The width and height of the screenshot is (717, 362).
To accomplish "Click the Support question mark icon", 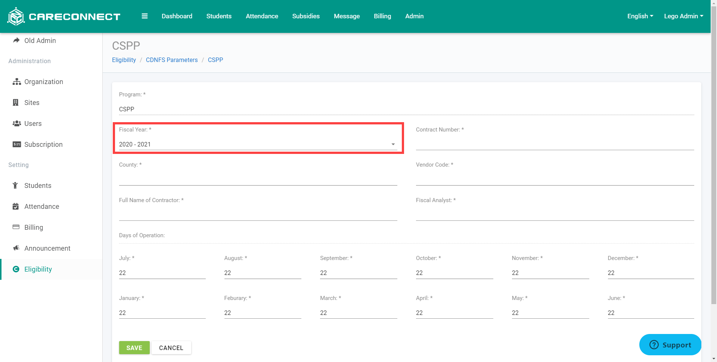I will 654,344.
